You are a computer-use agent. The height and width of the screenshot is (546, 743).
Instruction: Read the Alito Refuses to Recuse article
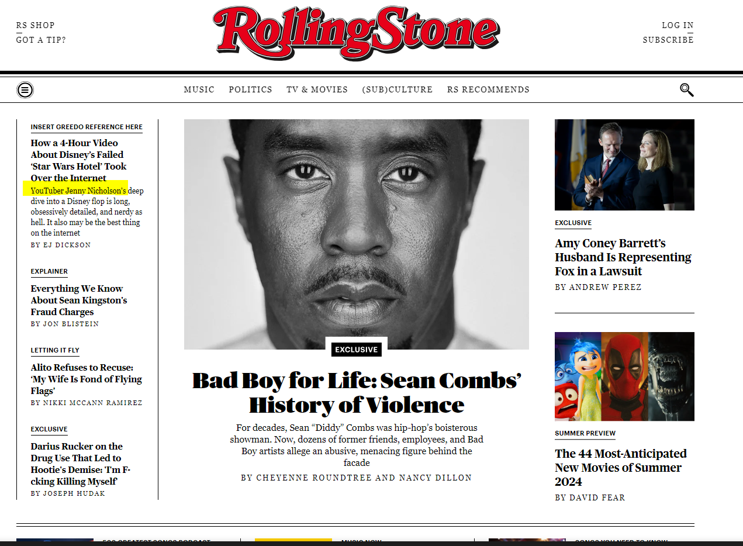[87, 379]
